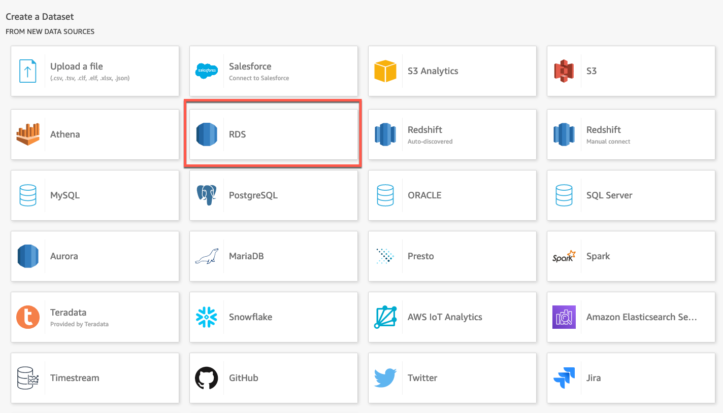This screenshot has width=723, height=413.
Task: Click the S3 Analytics yellow cube icon
Action: [385, 71]
